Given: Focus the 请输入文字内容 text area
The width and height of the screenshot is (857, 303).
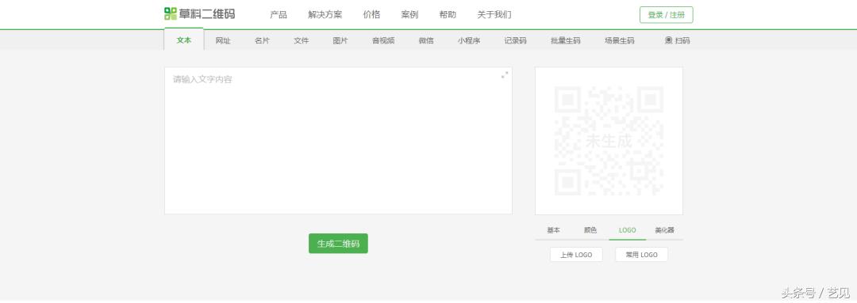Looking at the screenshot, I should point(338,141).
